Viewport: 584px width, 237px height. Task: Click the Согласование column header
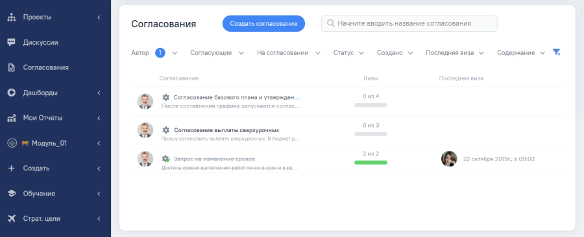pos(179,78)
